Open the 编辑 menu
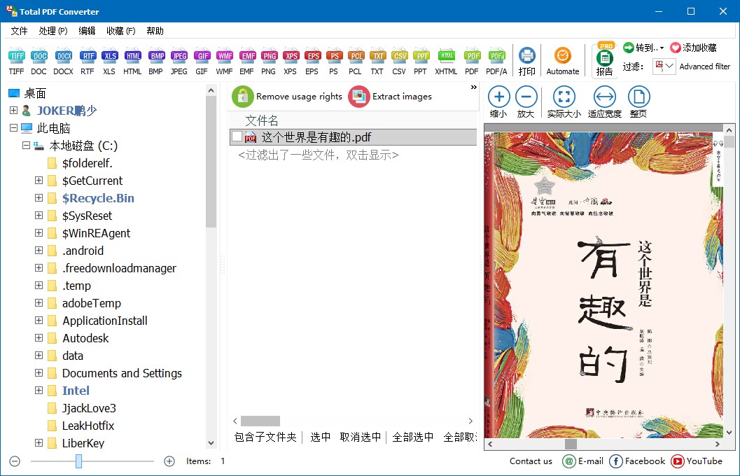The height and width of the screenshot is (476, 740). pyautogui.click(x=87, y=31)
